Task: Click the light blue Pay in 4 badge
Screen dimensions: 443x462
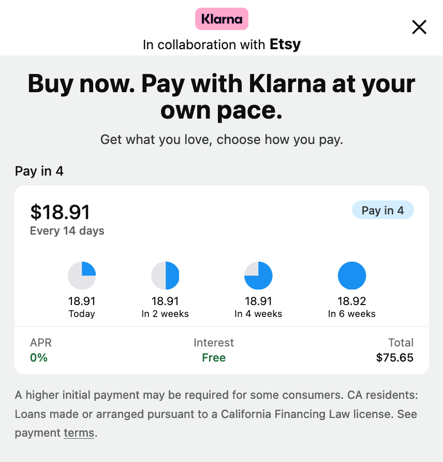Action: (383, 210)
